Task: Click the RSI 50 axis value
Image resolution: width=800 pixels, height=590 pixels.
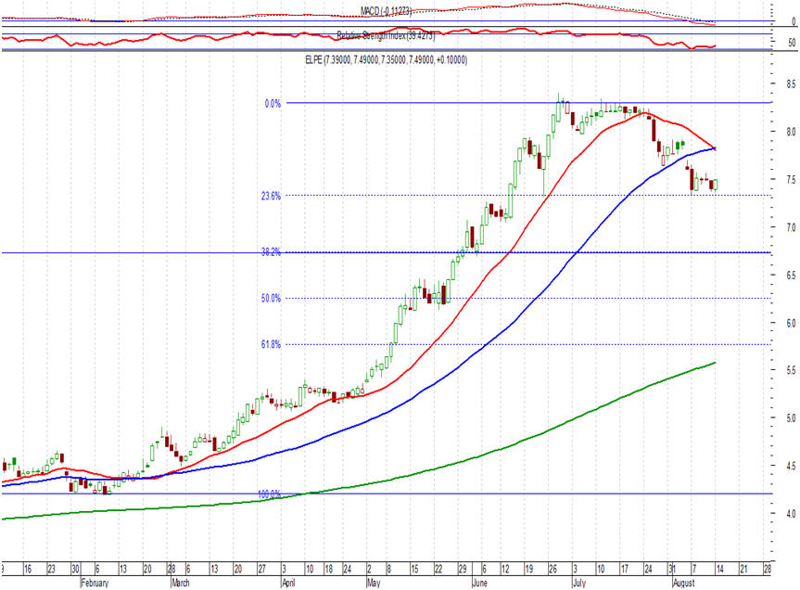Action: coord(792,43)
